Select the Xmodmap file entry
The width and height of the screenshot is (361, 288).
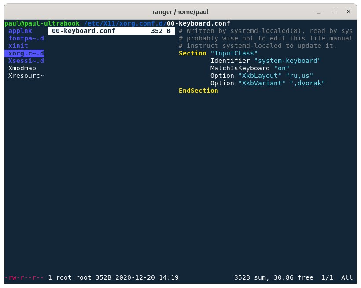pyautogui.click(x=22, y=68)
